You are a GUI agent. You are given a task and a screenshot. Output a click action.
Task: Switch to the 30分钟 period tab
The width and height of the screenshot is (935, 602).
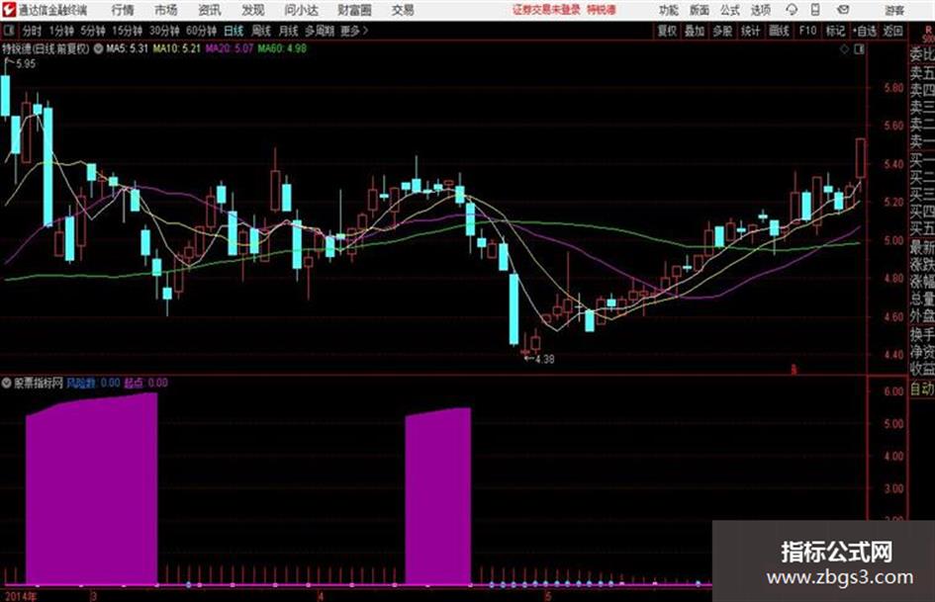[x=164, y=31]
